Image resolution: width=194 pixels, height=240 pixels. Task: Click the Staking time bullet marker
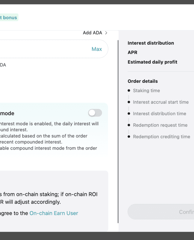[129, 91]
